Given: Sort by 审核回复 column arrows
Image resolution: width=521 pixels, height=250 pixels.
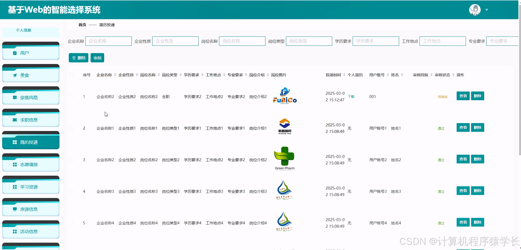Looking at the screenshot, I should click(432, 75).
